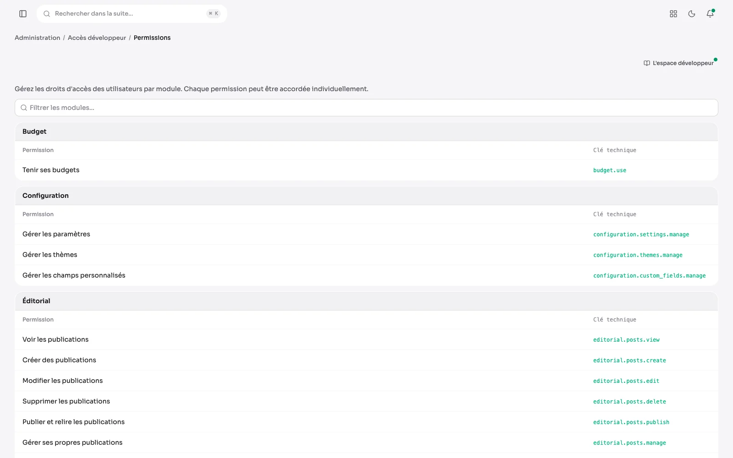The height and width of the screenshot is (458, 733).
Task: Select the editorial.posts.delete key
Action: 629,402
